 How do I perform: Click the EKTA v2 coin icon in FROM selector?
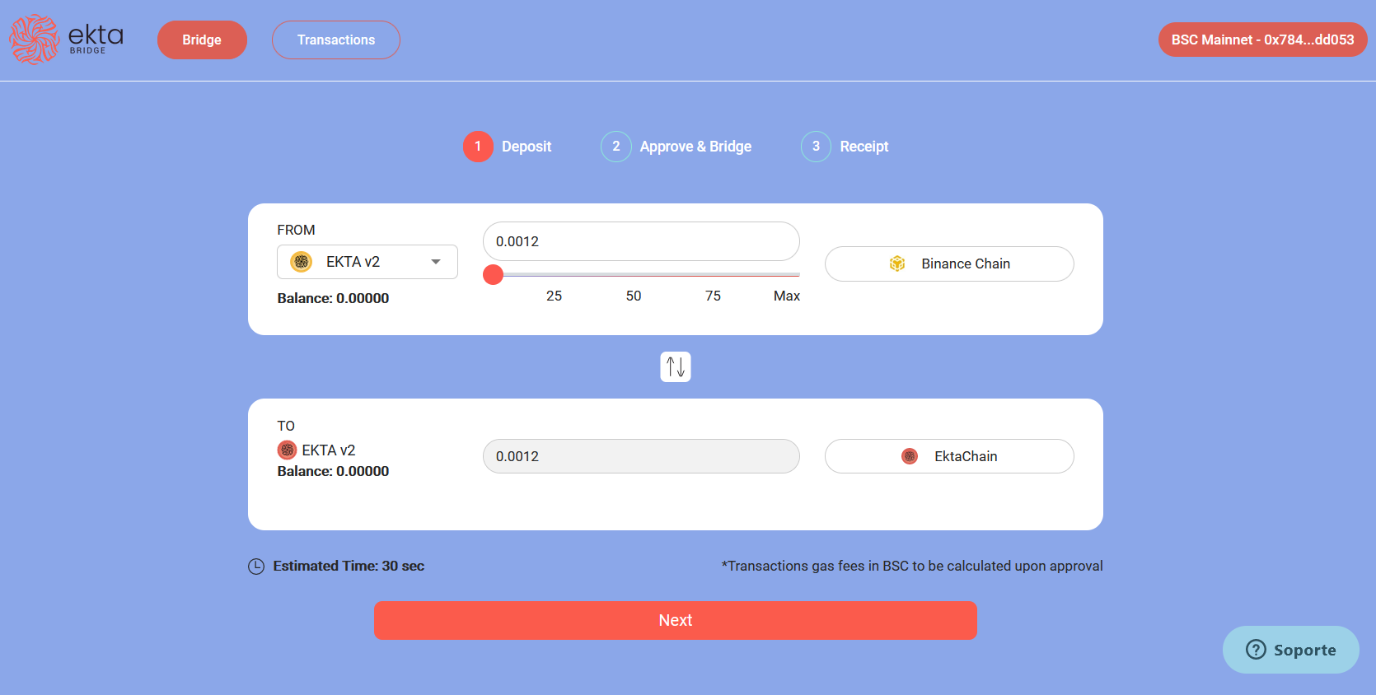click(302, 262)
